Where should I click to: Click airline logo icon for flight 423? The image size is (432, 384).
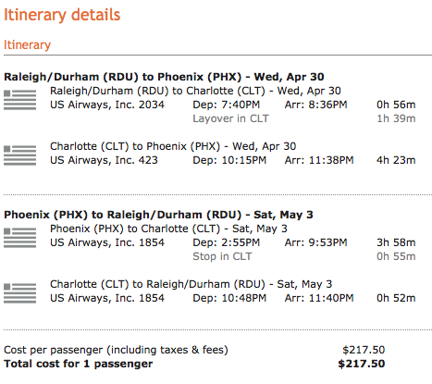[x=19, y=155]
